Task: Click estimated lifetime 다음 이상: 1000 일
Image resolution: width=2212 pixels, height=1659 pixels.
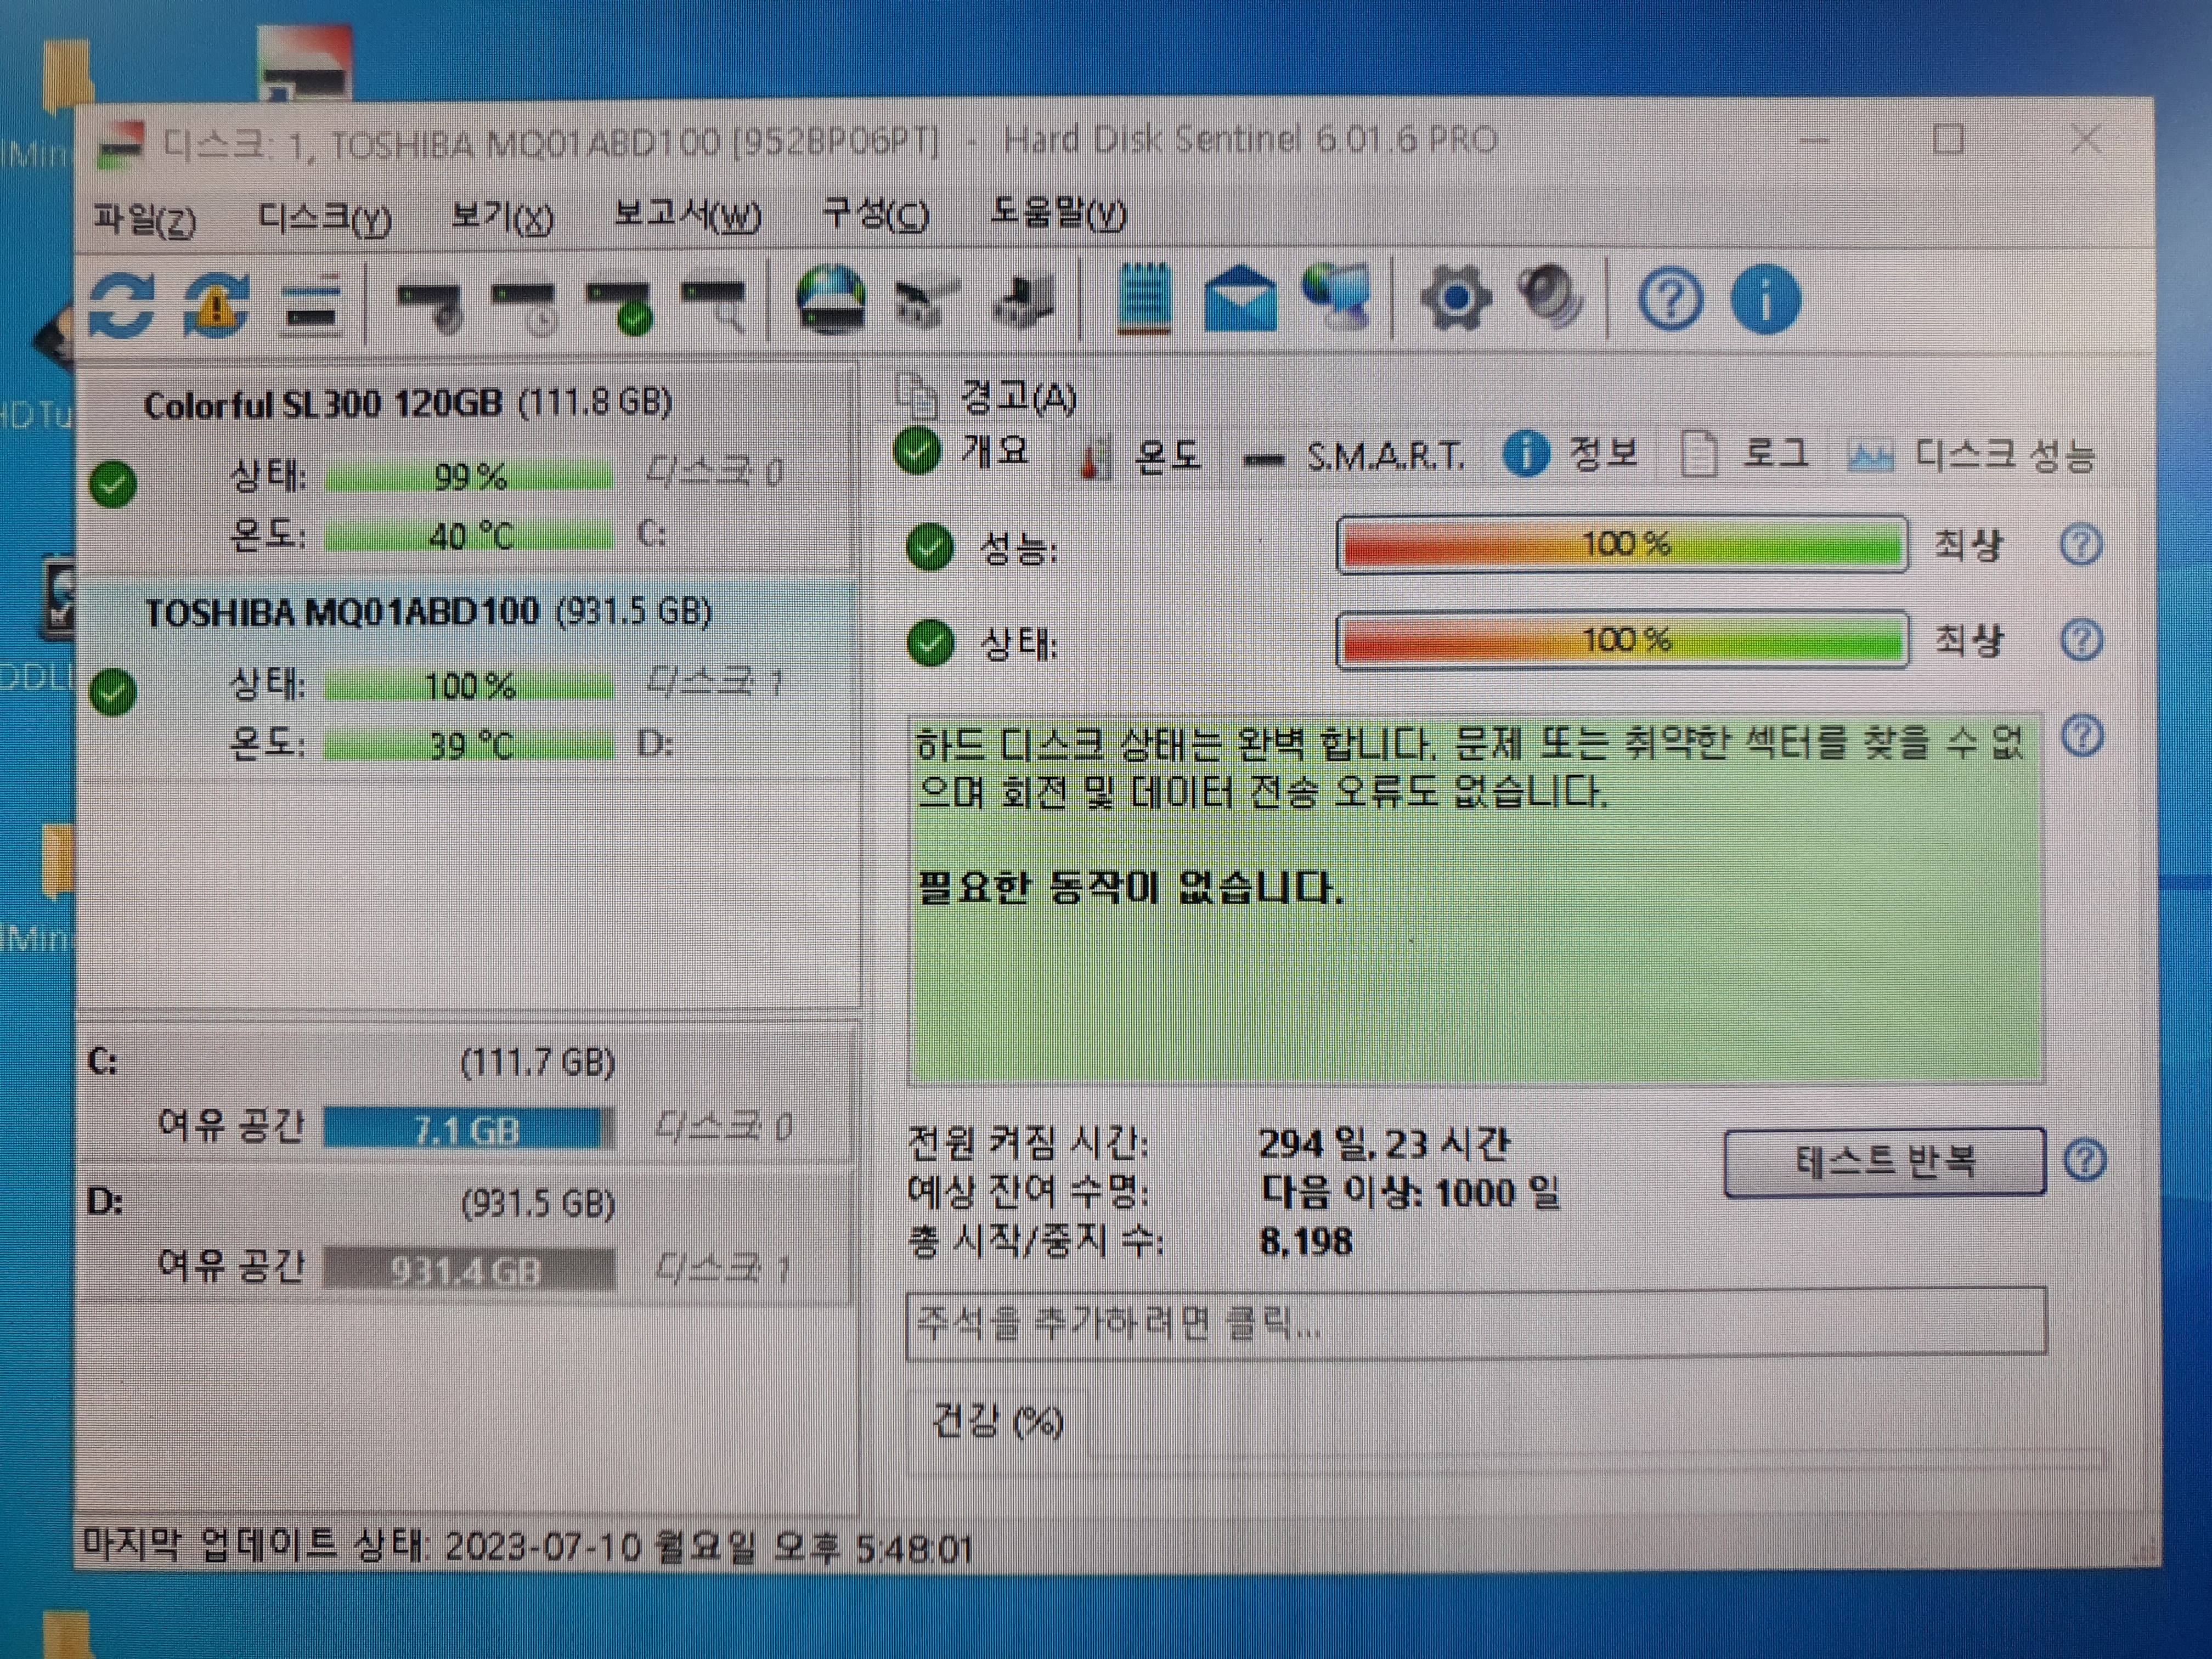Action: pos(1410,1192)
